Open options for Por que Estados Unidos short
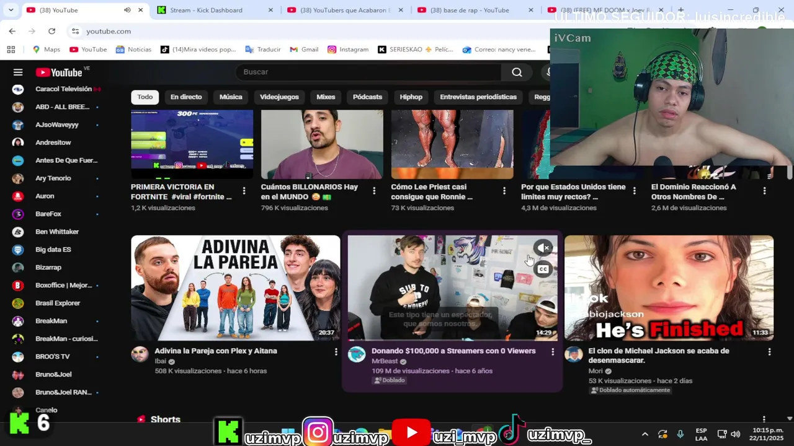Image resolution: width=794 pixels, height=446 pixels. (x=634, y=191)
